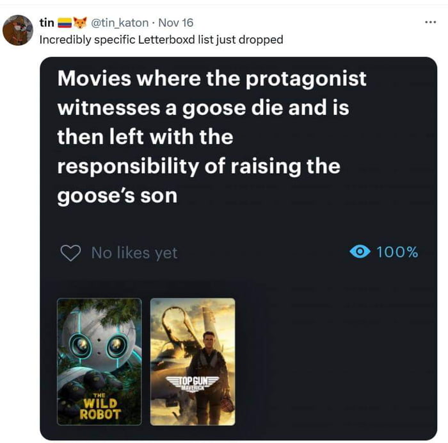Viewport: 448px width, 443px height.
Task: Open the embedded Letterboxd card image
Action: click(238, 248)
